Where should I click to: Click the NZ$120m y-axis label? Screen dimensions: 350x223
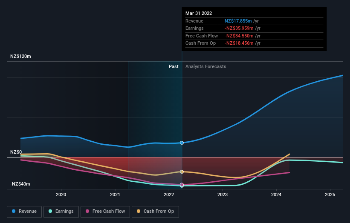pyautogui.click(x=20, y=56)
